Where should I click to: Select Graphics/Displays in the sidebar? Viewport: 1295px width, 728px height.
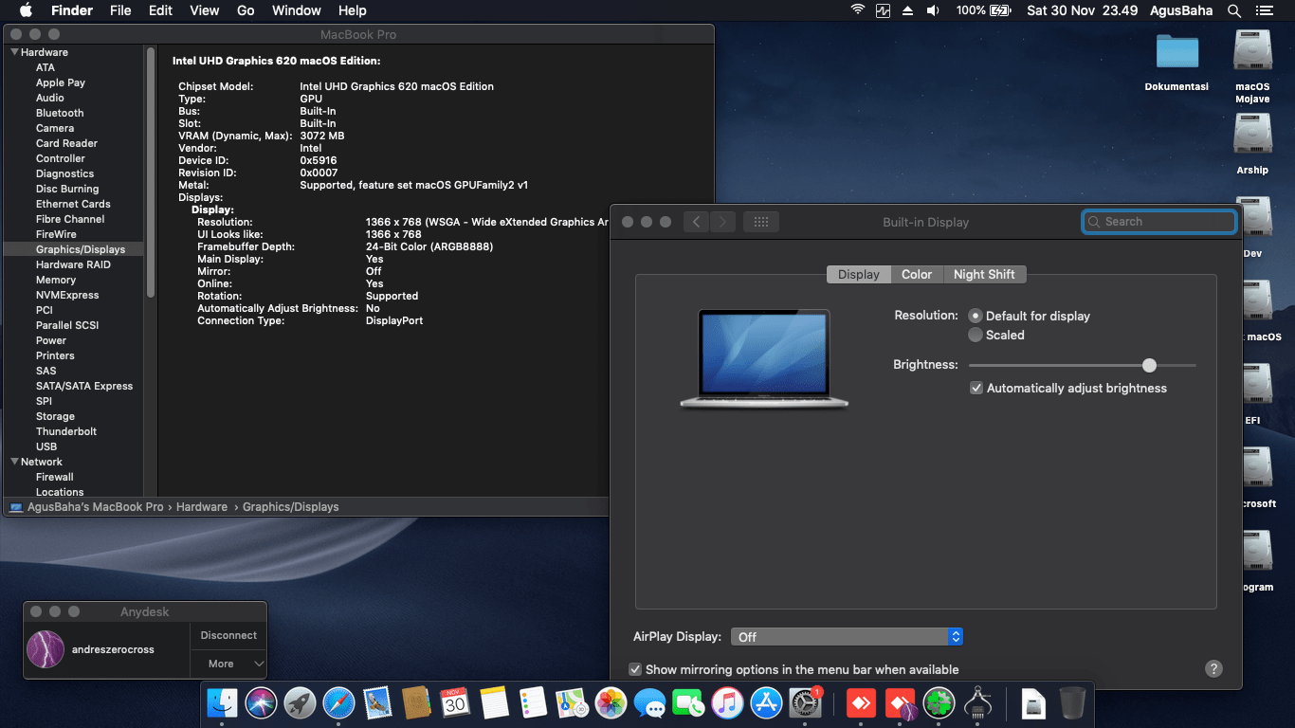(x=74, y=249)
